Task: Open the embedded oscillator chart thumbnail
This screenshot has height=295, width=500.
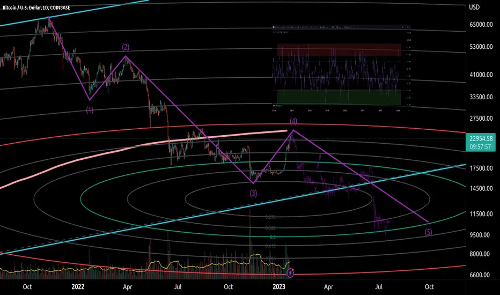Action: click(x=342, y=69)
